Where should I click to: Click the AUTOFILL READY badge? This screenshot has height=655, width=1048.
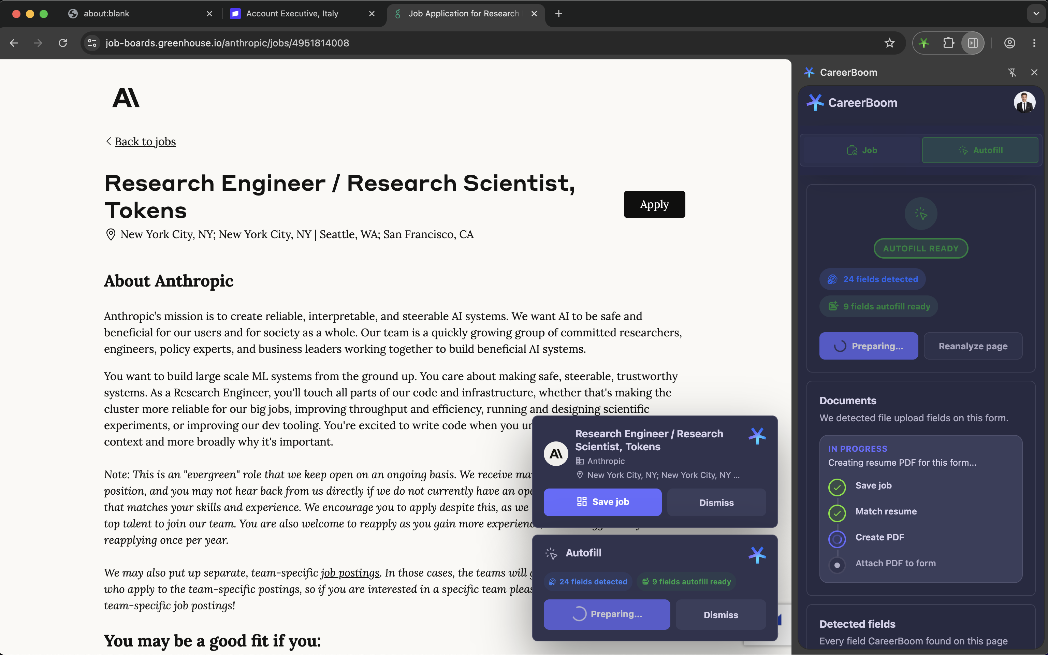[921, 249]
